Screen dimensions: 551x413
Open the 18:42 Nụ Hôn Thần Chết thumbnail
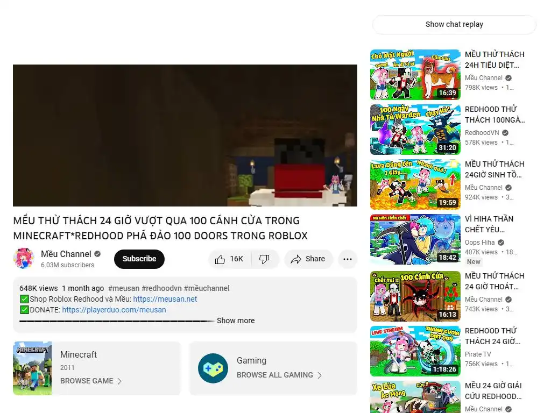click(415, 239)
